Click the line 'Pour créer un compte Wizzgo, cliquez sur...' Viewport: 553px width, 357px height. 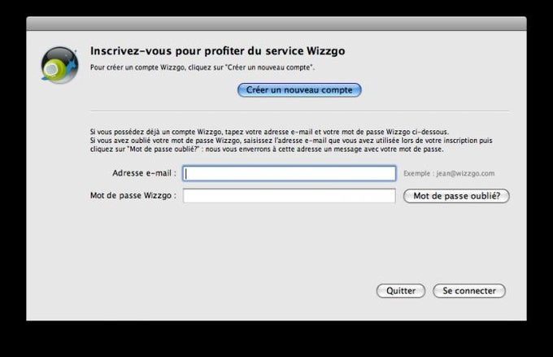(x=202, y=67)
